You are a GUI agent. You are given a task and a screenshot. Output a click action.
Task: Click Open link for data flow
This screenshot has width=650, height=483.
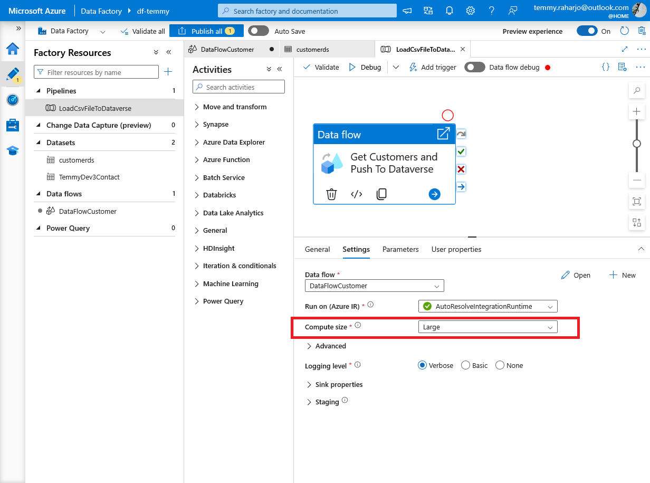[576, 275]
